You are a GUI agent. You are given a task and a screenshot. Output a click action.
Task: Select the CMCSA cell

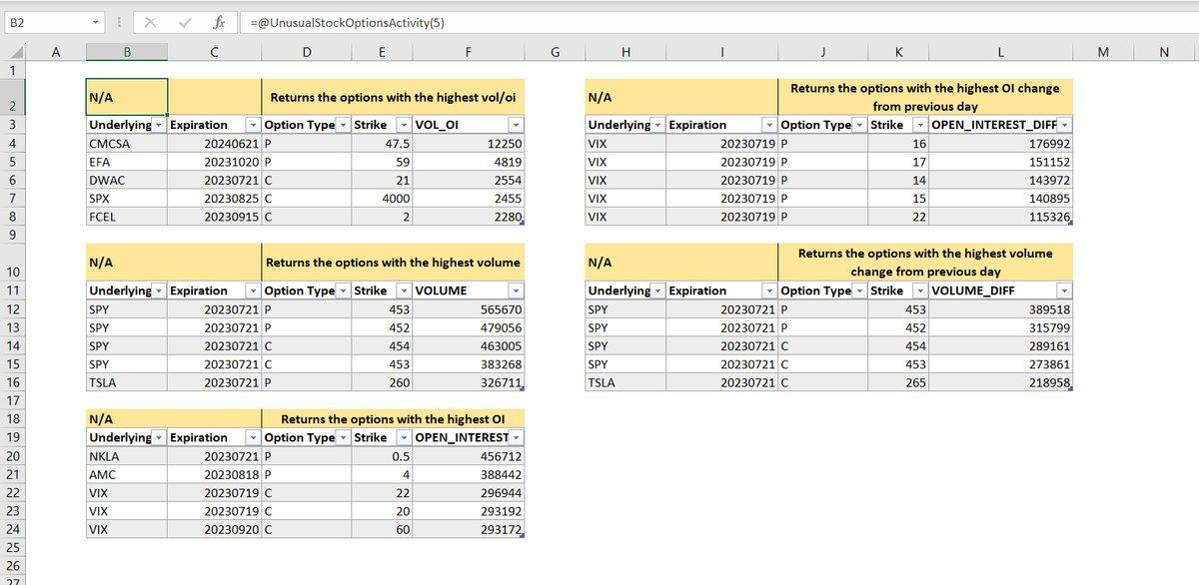126,144
